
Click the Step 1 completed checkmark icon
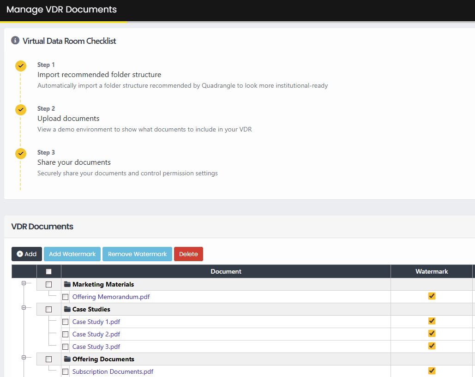(x=21, y=66)
